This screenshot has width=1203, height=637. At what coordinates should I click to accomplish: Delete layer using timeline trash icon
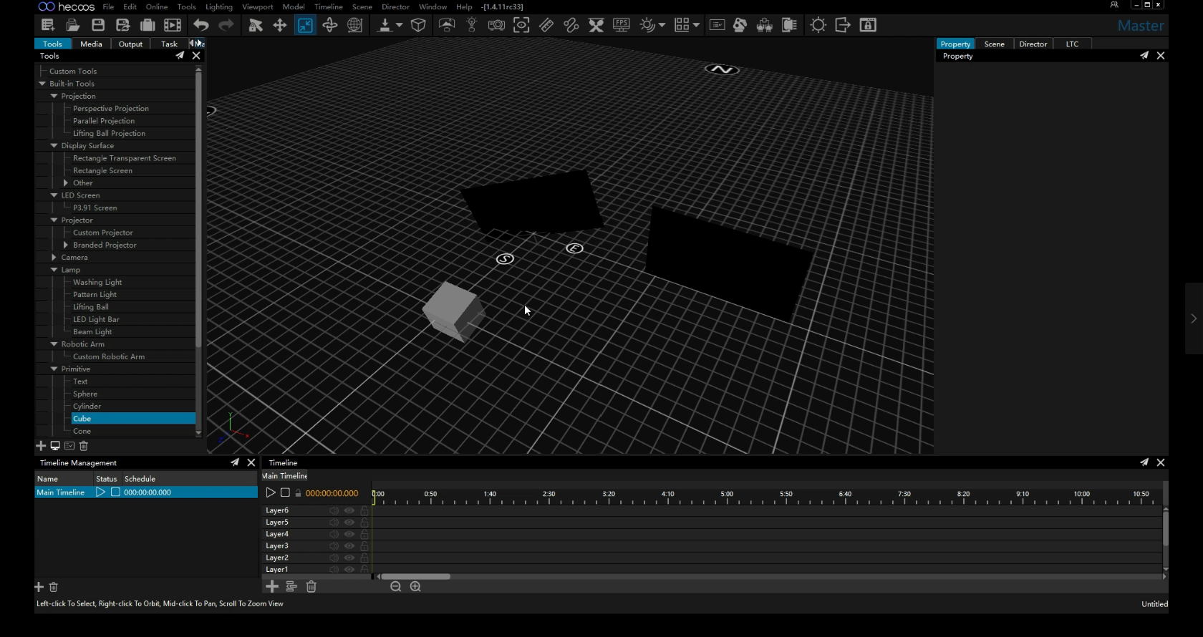pyautogui.click(x=311, y=587)
